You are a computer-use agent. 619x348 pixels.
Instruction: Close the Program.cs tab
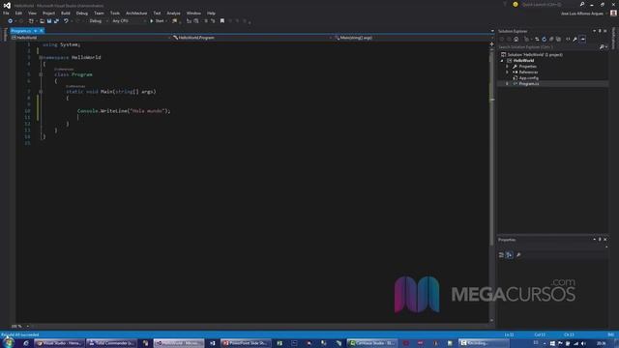[x=41, y=31]
